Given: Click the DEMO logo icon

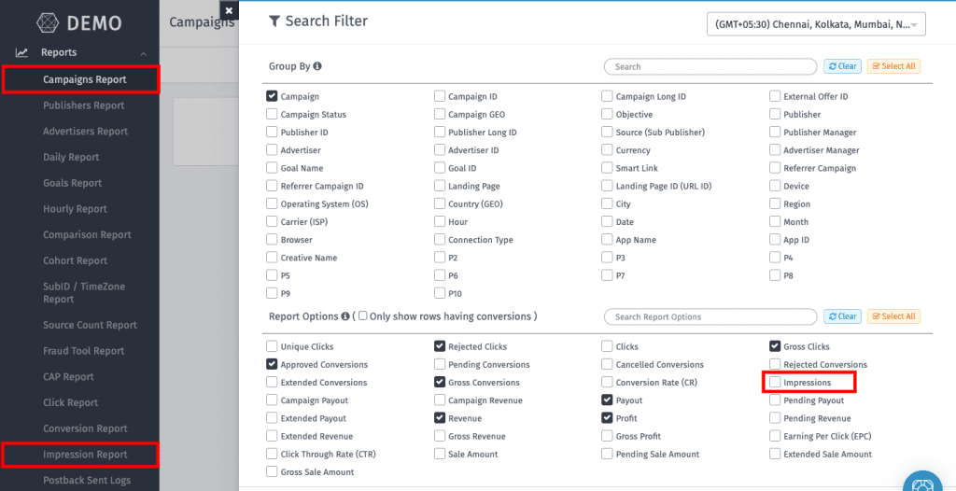Looking at the screenshot, I should (48, 22).
